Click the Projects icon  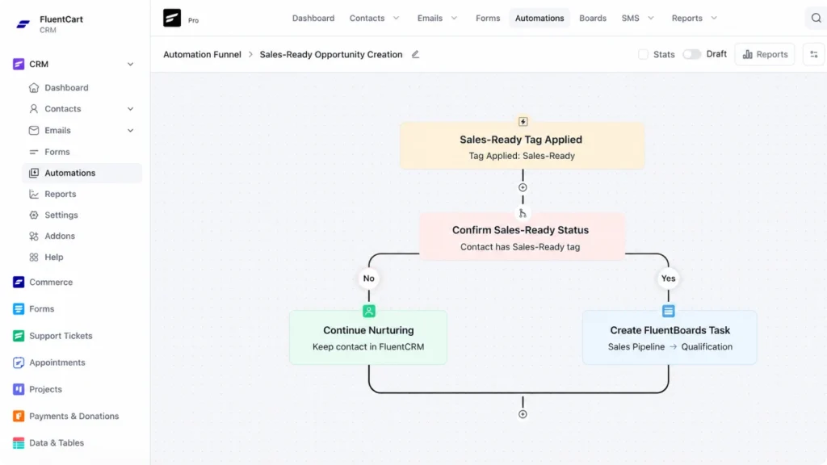tap(19, 389)
